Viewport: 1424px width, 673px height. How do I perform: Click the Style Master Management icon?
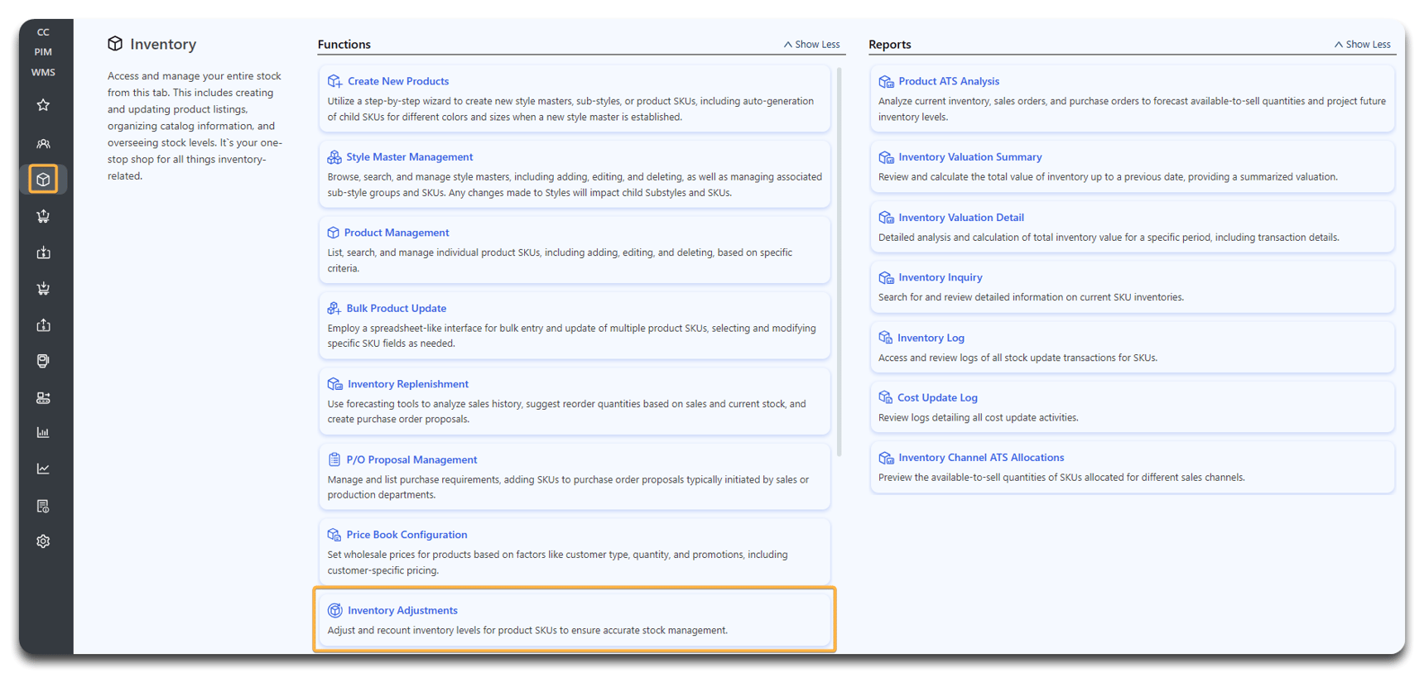[x=334, y=156]
